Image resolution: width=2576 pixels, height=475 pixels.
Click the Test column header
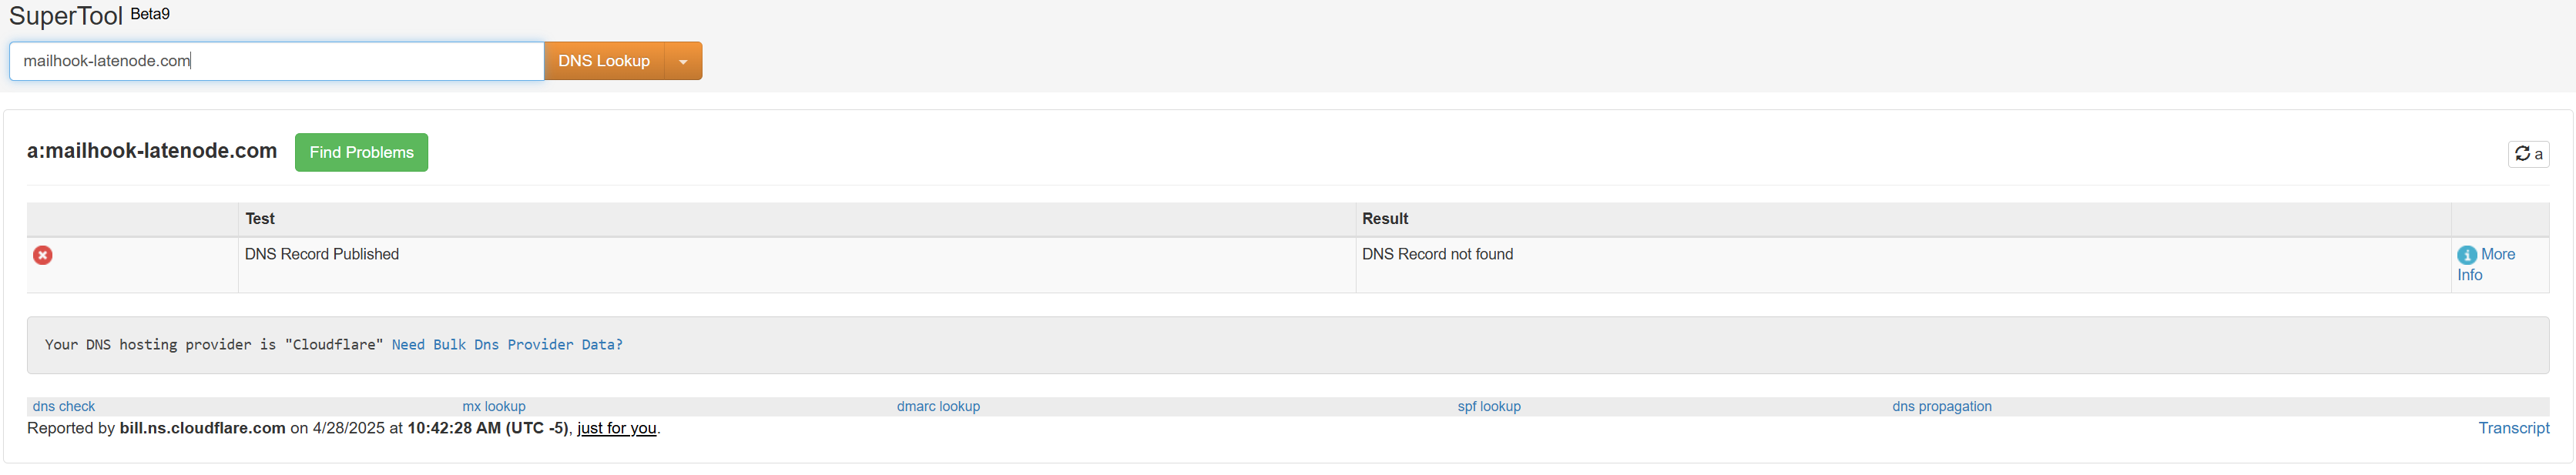coord(260,218)
